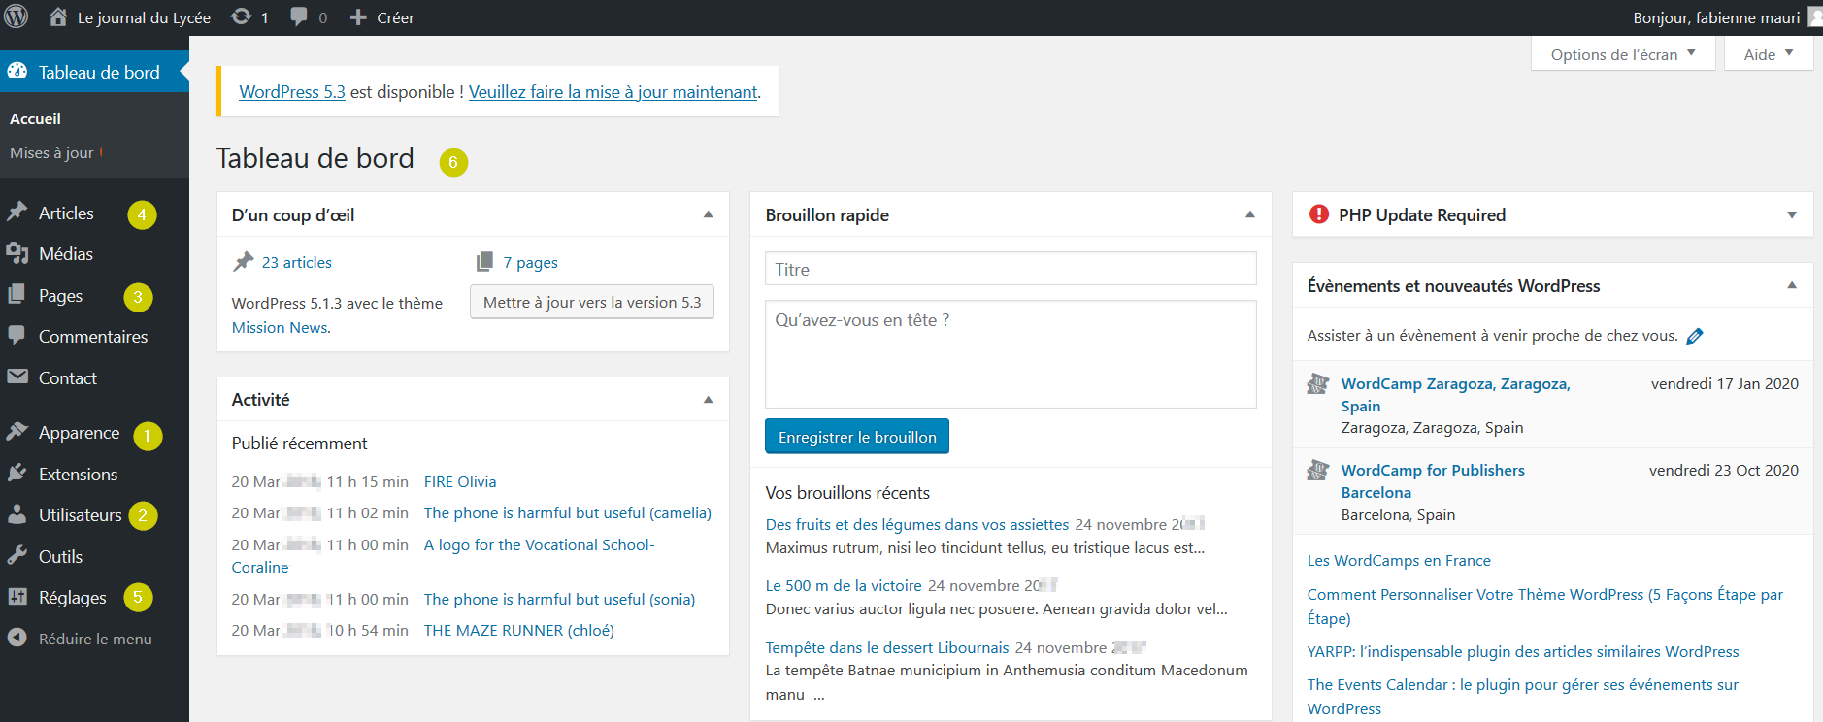Click Enregistrer le brouillon button

857,437
